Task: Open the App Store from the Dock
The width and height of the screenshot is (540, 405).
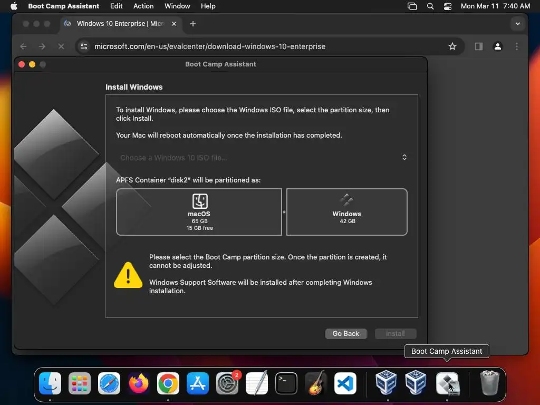Action: tap(198, 383)
